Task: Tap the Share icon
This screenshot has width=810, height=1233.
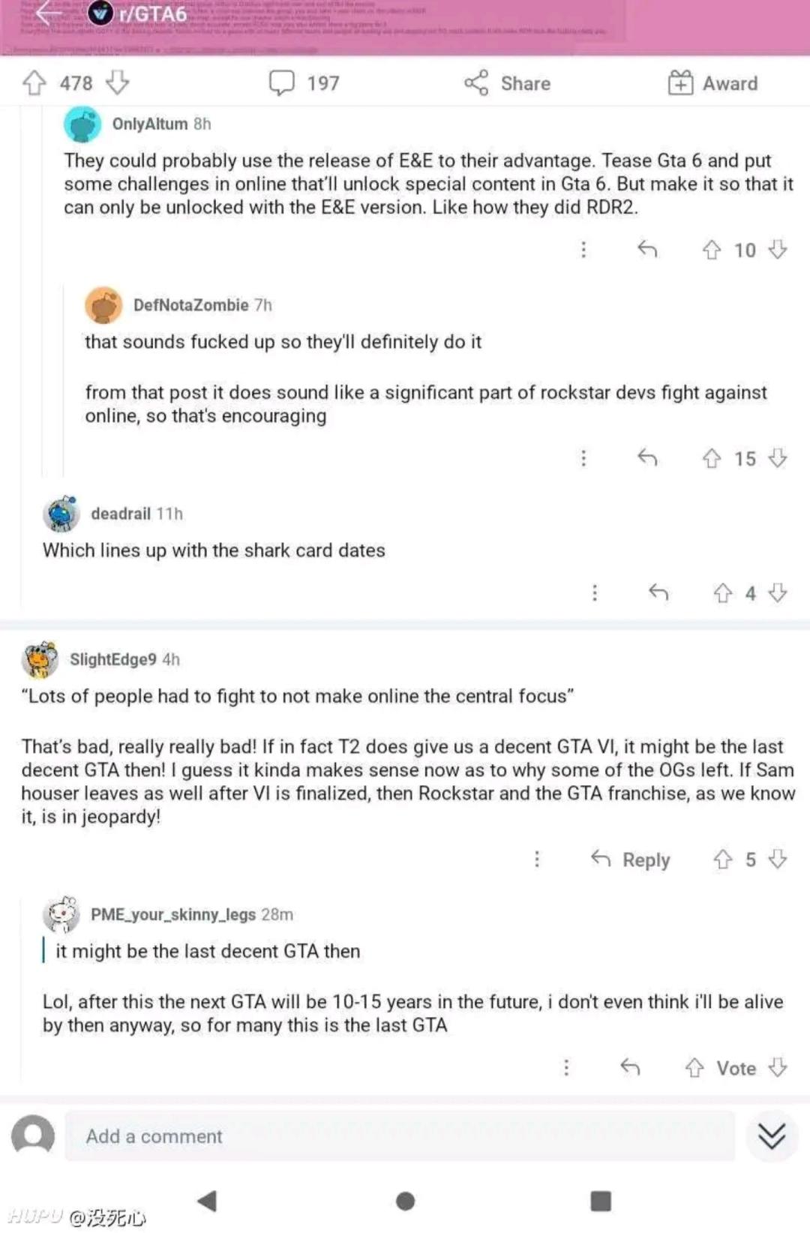Action: (476, 82)
